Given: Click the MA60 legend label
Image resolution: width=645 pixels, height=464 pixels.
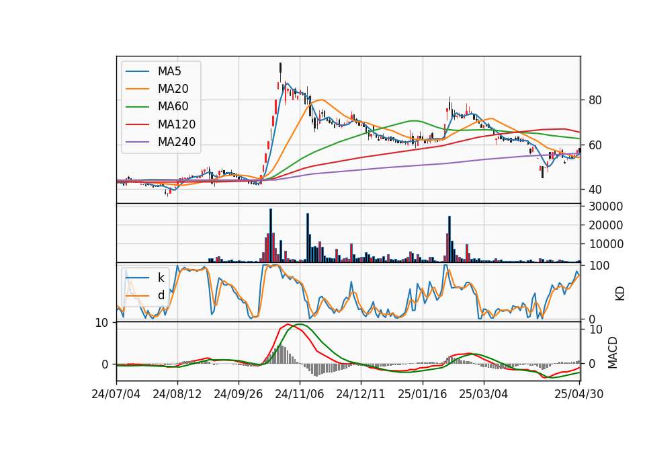Looking at the screenshot, I should point(173,107).
